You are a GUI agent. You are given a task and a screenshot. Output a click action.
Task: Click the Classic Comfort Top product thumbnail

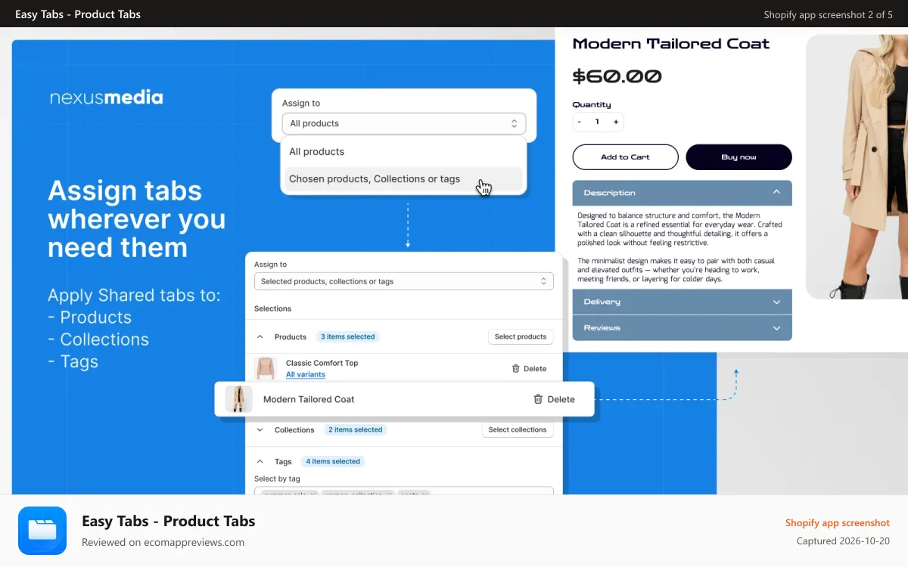266,368
